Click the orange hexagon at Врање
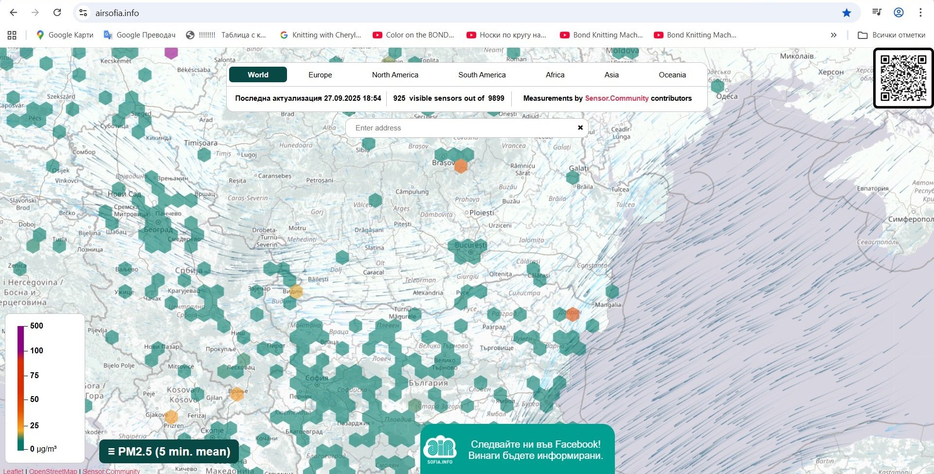 click(x=237, y=394)
